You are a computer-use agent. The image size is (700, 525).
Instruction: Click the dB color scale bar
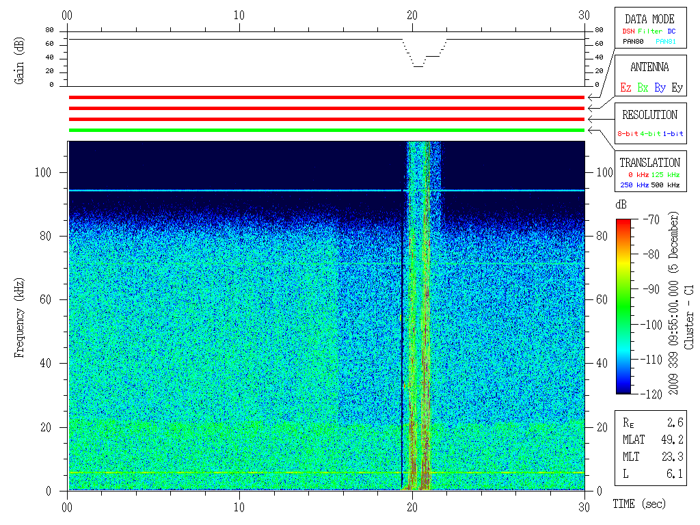623,306
